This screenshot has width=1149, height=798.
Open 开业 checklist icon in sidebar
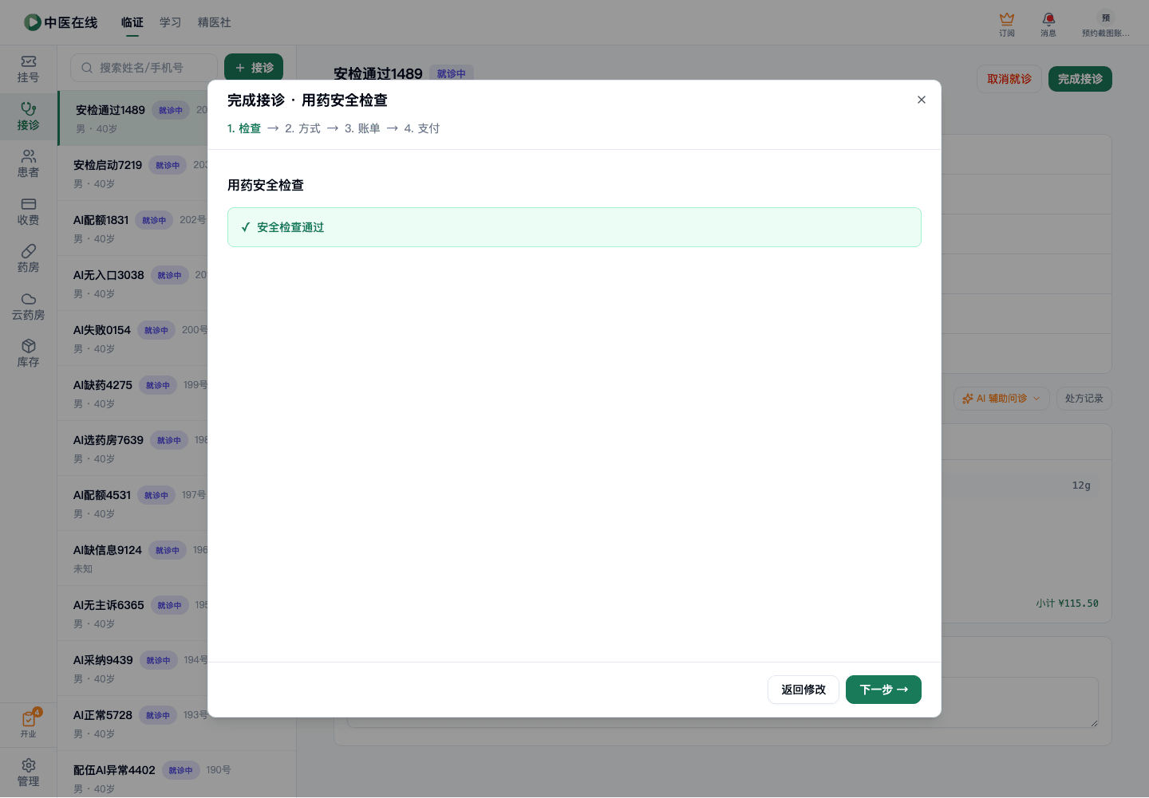(29, 724)
